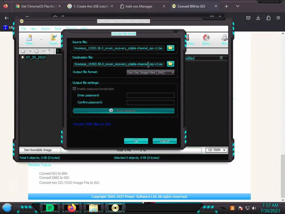Expand back history dropdown arrow in PowerISO
This screenshot has width=285, height=214.
(x=30, y=51)
